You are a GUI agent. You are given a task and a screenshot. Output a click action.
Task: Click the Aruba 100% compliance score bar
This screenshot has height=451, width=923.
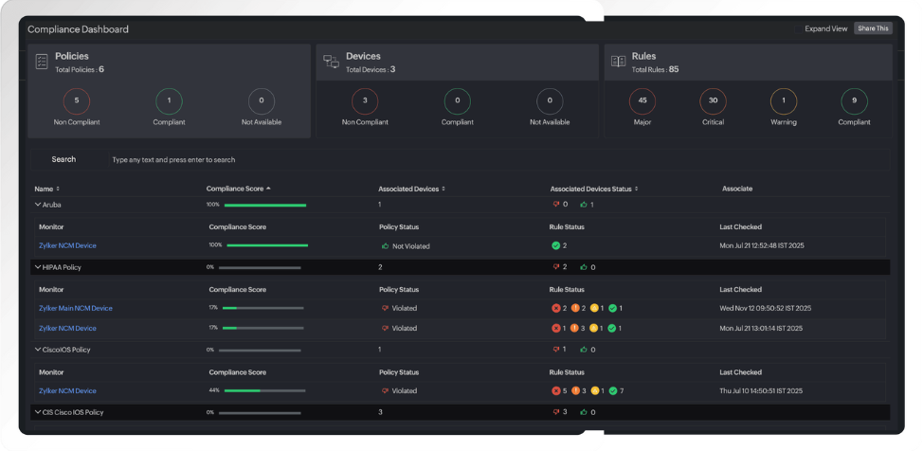(265, 205)
